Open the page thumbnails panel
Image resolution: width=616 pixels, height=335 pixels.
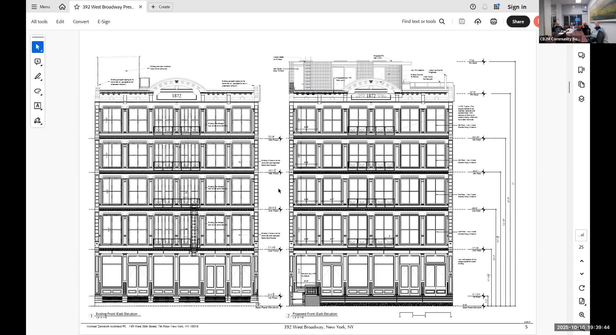click(581, 84)
